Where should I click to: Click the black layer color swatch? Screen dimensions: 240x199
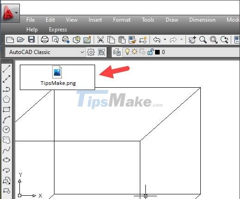(x=157, y=52)
